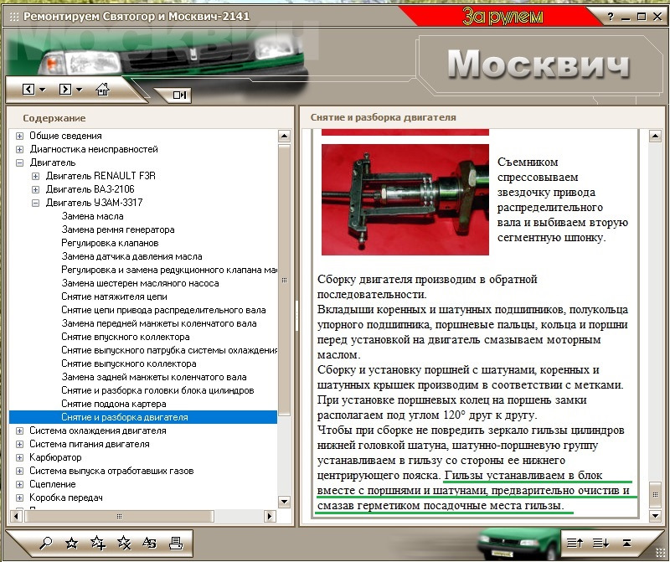The width and height of the screenshot is (670, 562).
Task: Click the article scrollbar thumb
Action: (x=655, y=494)
